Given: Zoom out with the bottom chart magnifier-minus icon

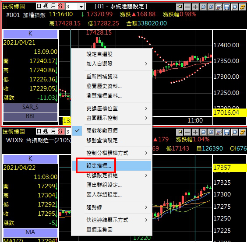Looking at the screenshot, I should pos(203,132).
